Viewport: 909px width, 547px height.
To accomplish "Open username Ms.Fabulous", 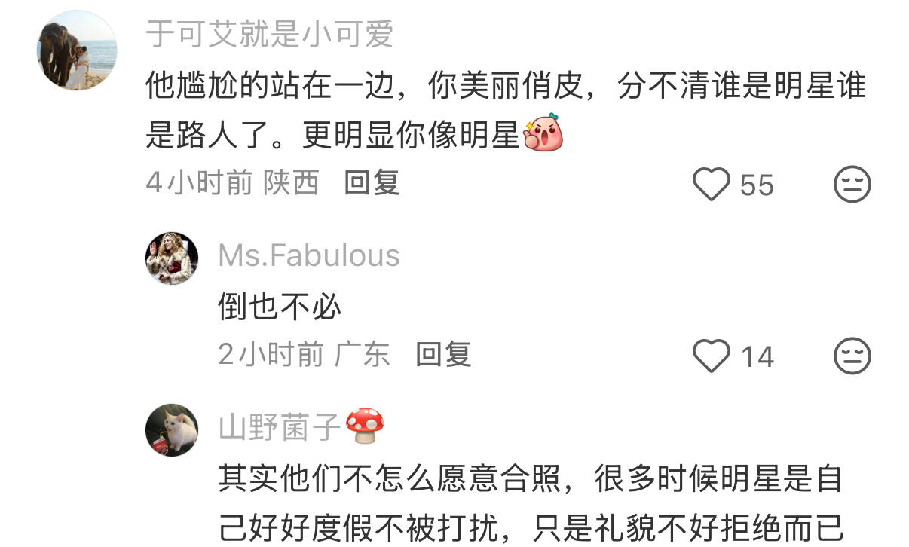I will pyautogui.click(x=309, y=255).
